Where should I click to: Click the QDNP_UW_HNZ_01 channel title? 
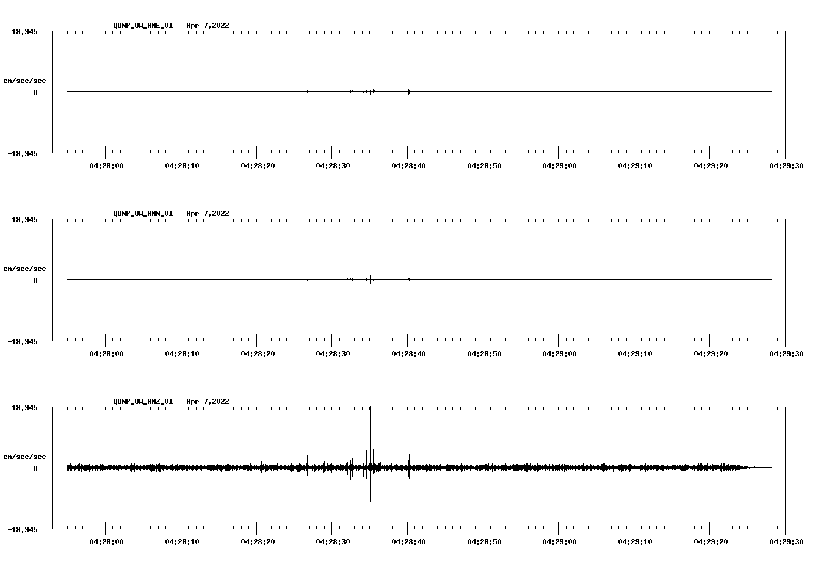[x=143, y=402]
